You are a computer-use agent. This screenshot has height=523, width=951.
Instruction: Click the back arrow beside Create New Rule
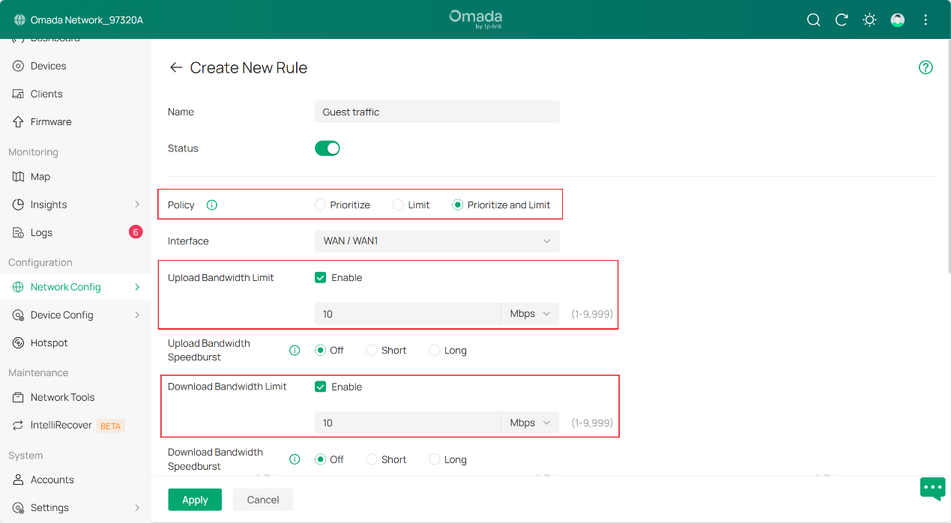click(x=176, y=67)
